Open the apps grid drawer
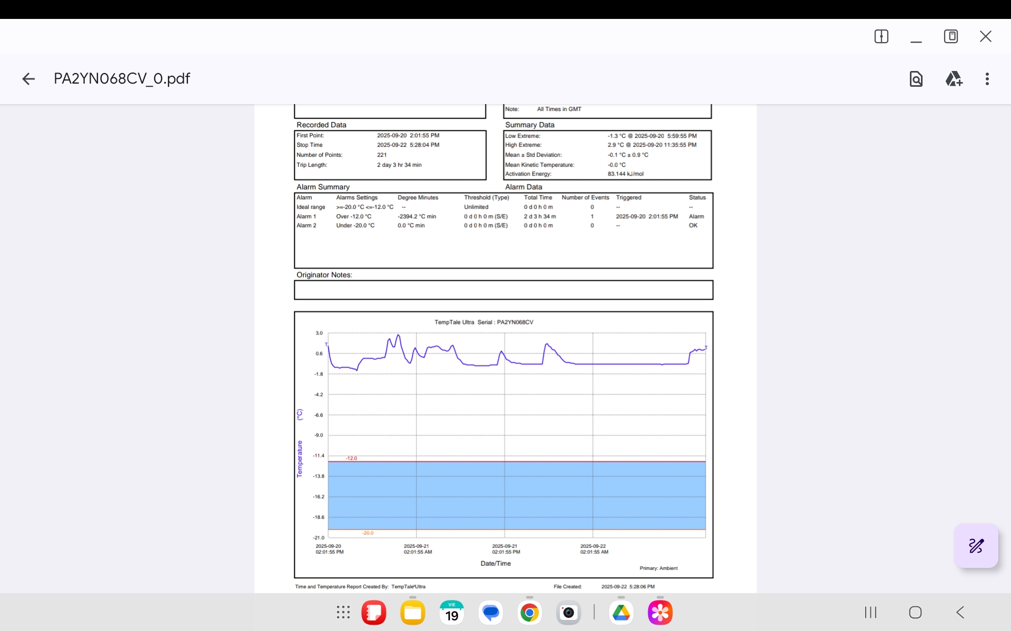The image size is (1011, 631). point(343,612)
